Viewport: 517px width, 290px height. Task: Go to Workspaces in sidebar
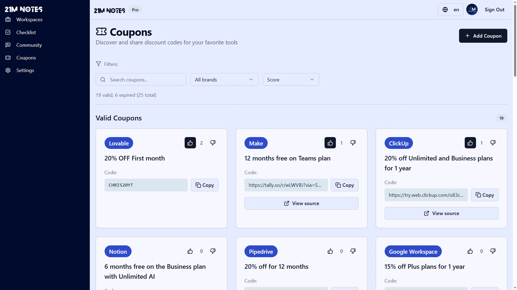coord(29,20)
